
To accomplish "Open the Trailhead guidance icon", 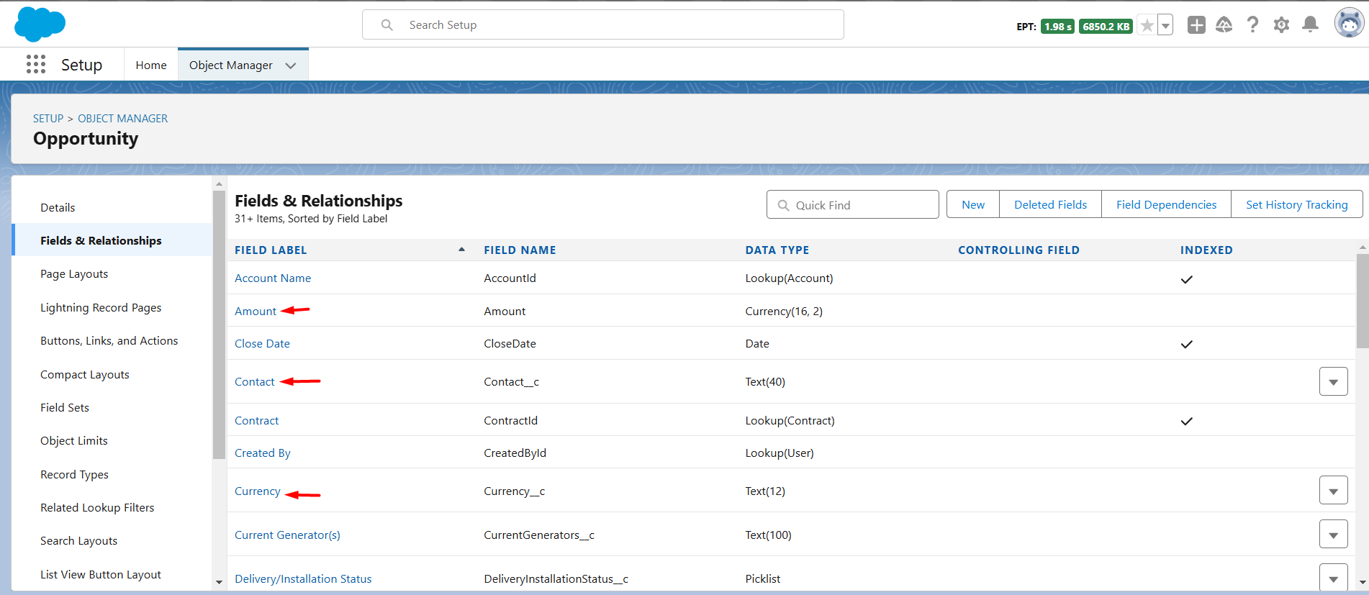I will click(x=1224, y=25).
